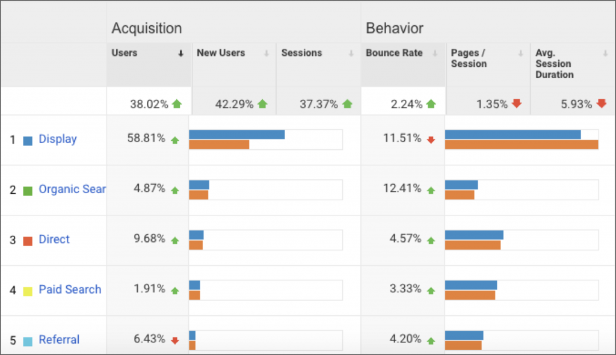Select the Behavior header group
Screen dimensions: 616x355
pyautogui.click(x=395, y=28)
